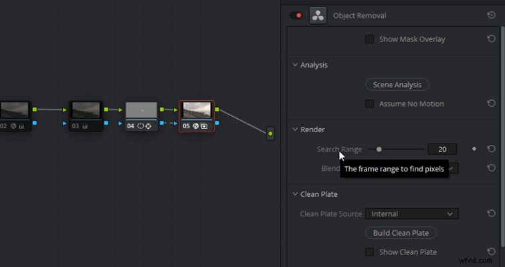The height and width of the screenshot is (267, 505).
Task: Click node 04 blue key output
Action: click(x=162, y=123)
